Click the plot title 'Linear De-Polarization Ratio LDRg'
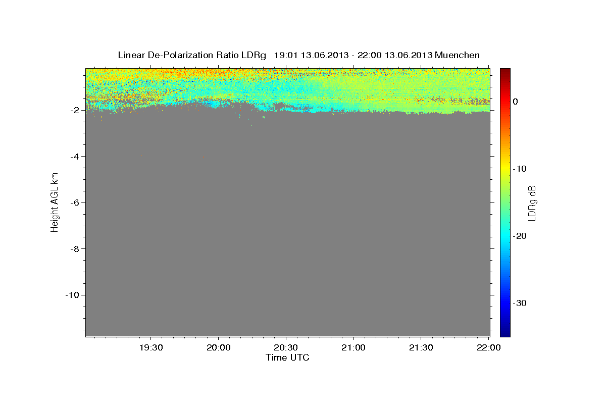 [x=191, y=55]
